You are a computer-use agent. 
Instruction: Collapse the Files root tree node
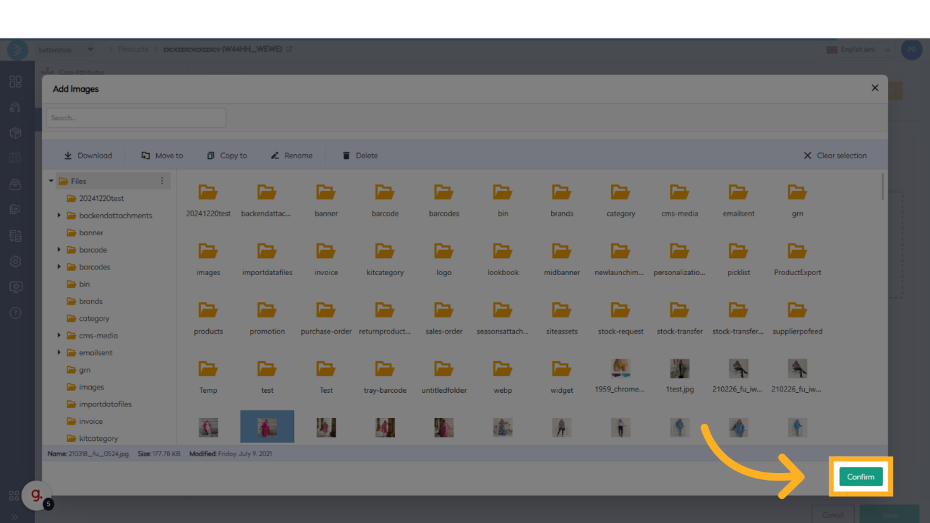click(x=51, y=181)
